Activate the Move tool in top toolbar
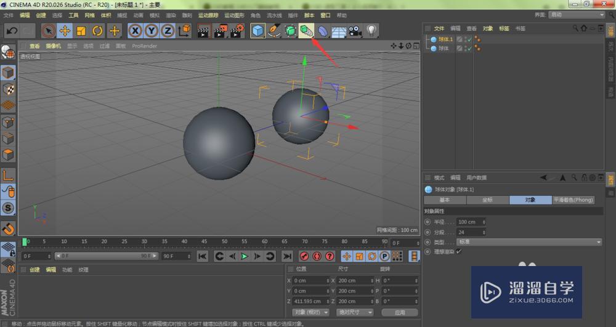The image size is (616, 327). pyautogui.click(x=65, y=31)
